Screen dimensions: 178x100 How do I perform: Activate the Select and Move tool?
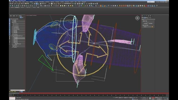point(35,4)
